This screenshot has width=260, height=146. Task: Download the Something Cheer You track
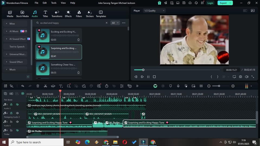pyautogui.click(x=79, y=73)
